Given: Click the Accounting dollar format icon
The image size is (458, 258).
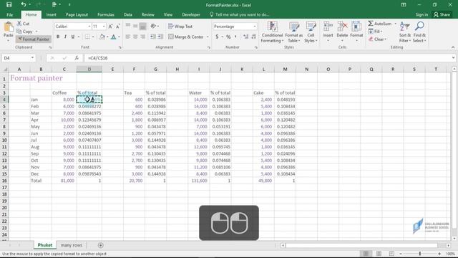Looking at the screenshot, I should 217,37.
